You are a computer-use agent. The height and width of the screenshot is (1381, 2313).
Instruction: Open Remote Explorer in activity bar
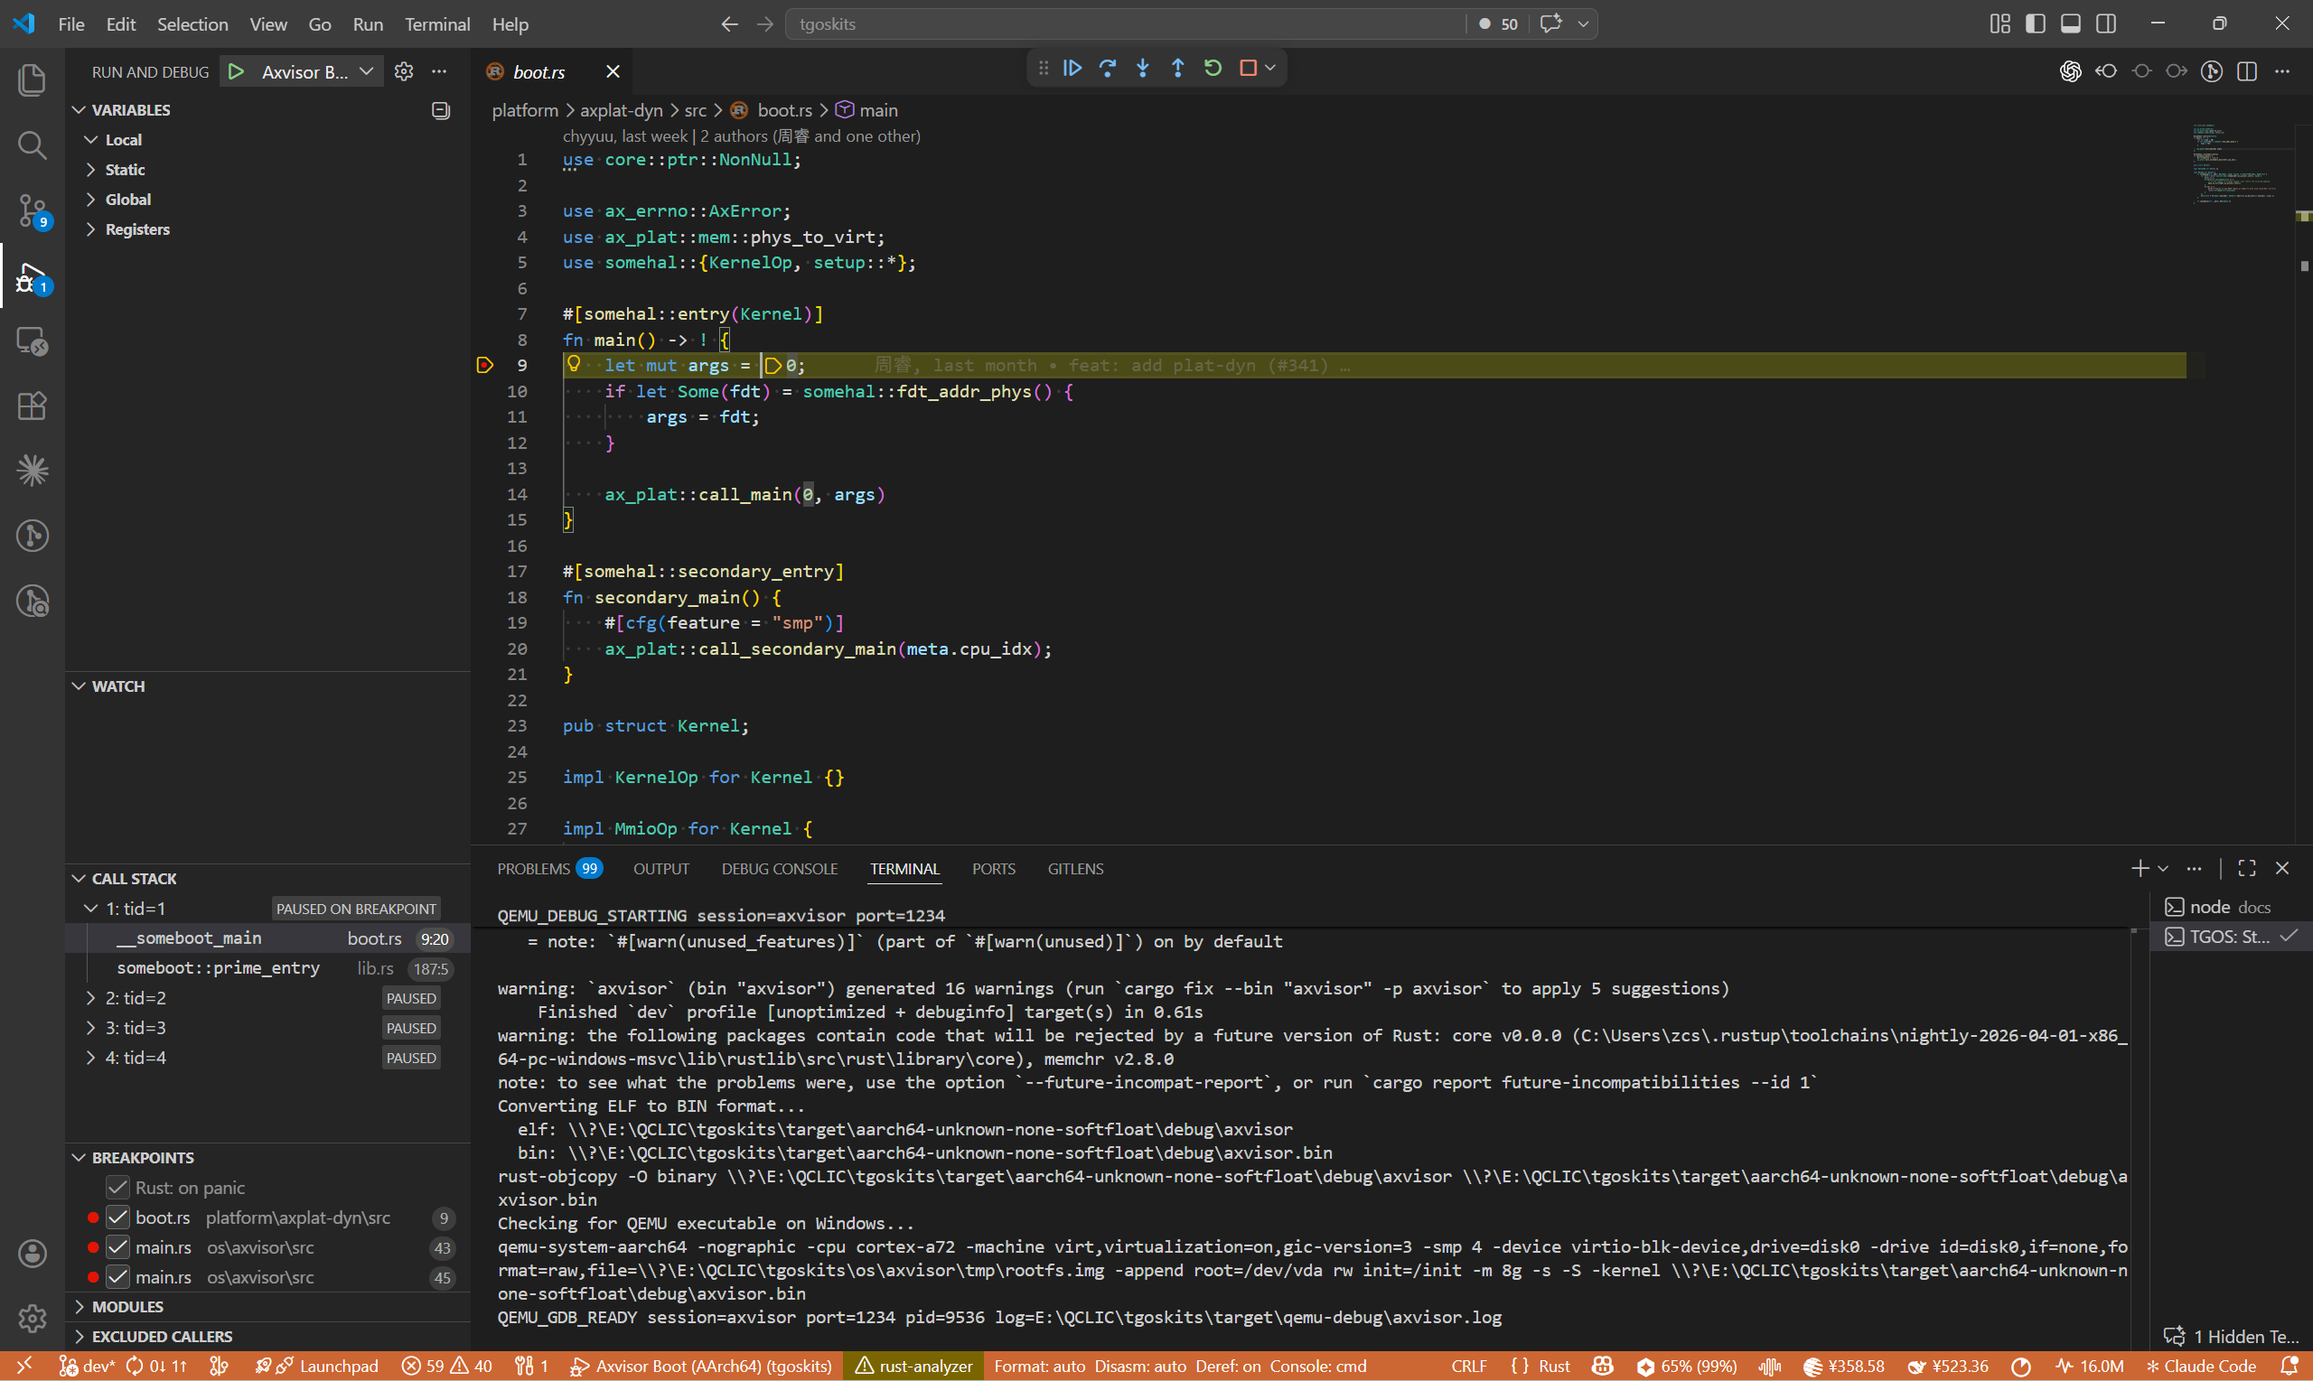32,341
